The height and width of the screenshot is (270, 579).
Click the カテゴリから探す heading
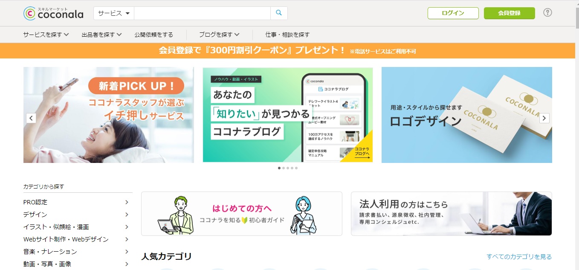click(x=44, y=186)
